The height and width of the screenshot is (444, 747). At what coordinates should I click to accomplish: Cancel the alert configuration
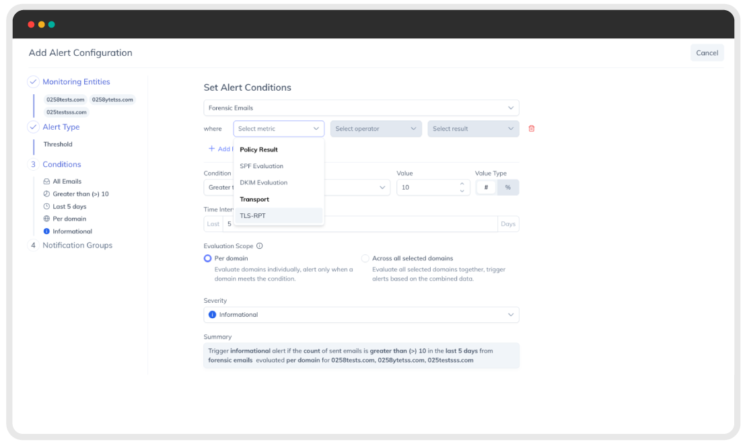707,53
